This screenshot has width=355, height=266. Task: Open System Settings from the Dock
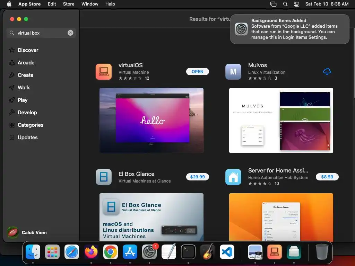tap(149, 252)
